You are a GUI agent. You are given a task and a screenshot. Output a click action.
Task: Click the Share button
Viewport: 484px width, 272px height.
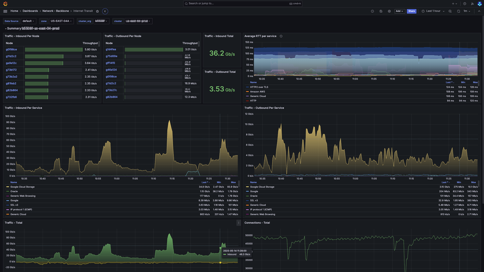point(411,11)
